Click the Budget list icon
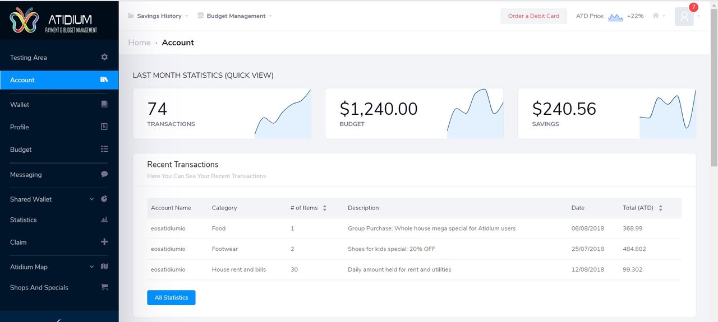Screen dimensions: 718x322 coord(104,150)
